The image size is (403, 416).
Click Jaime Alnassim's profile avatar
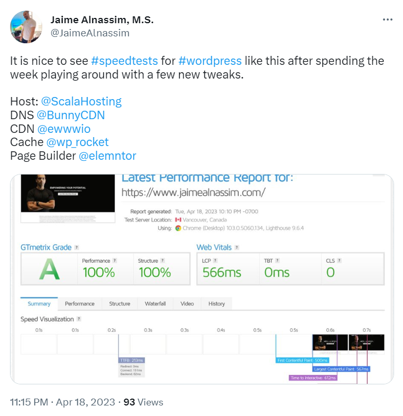point(26,27)
